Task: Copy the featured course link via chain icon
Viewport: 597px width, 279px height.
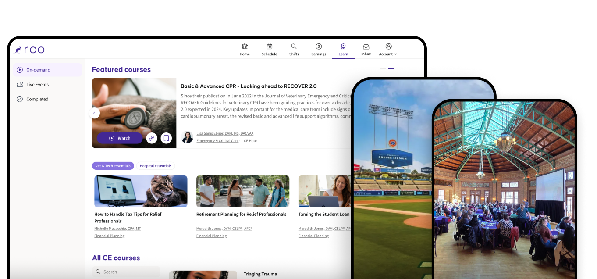Action: (152, 138)
